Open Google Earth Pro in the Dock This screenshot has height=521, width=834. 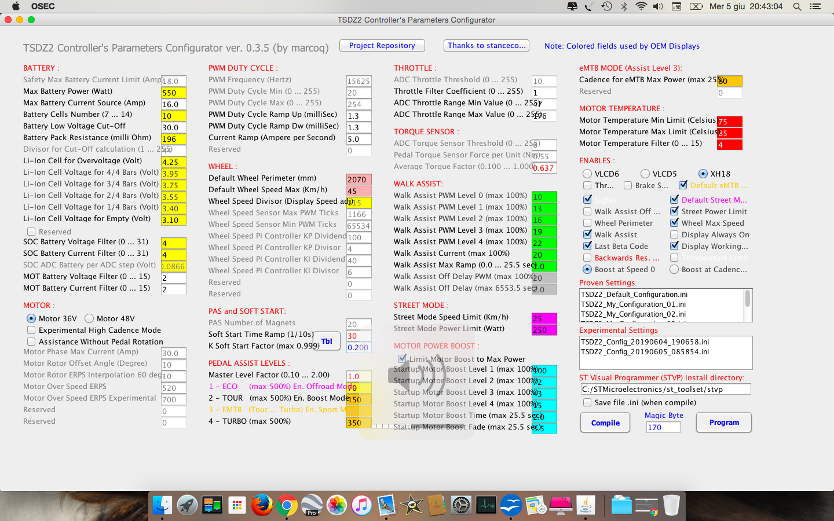tap(312, 505)
